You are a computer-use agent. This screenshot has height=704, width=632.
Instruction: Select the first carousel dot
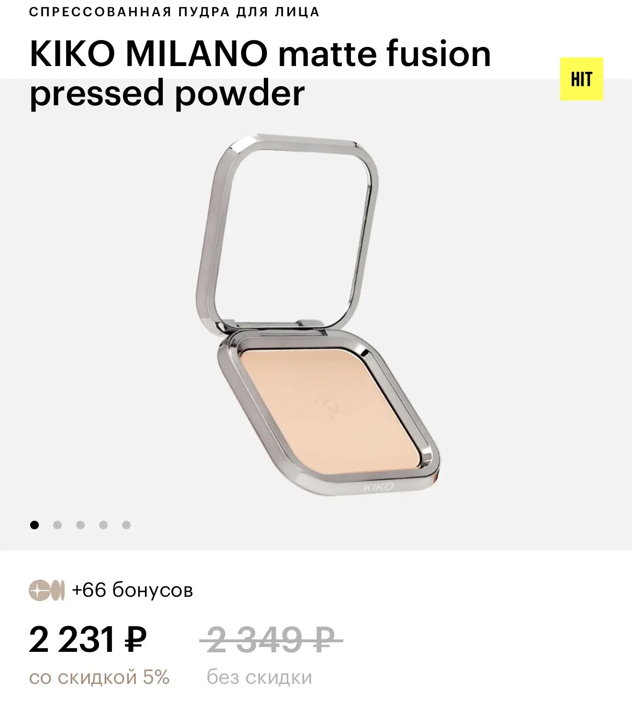pyautogui.click(x=34, y=525)
